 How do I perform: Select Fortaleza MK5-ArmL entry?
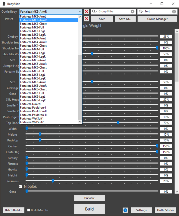[x=49, y=60]
